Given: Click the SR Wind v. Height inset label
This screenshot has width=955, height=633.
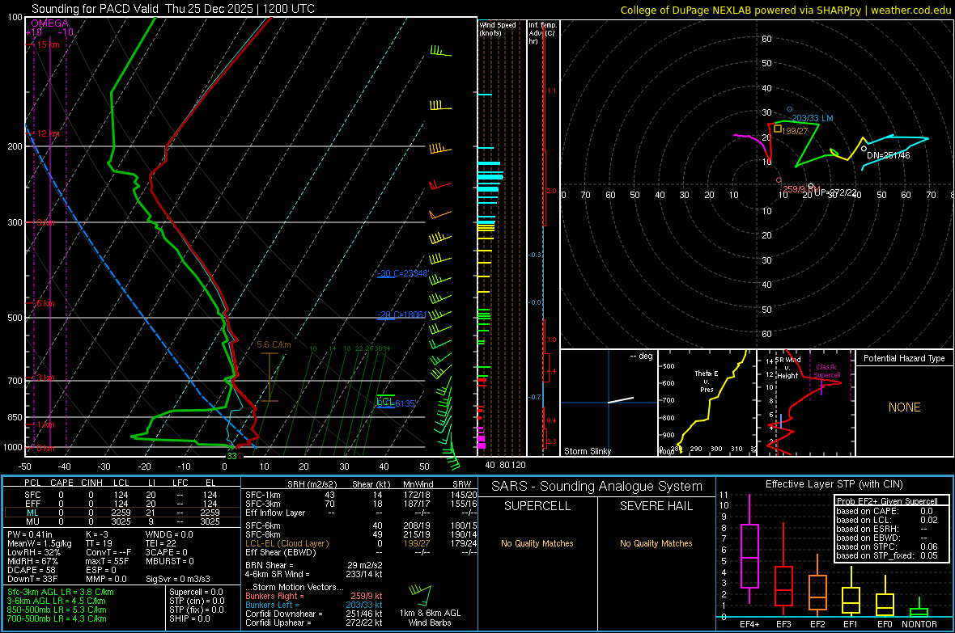Looking at the screenshot, I should point(787,368).
